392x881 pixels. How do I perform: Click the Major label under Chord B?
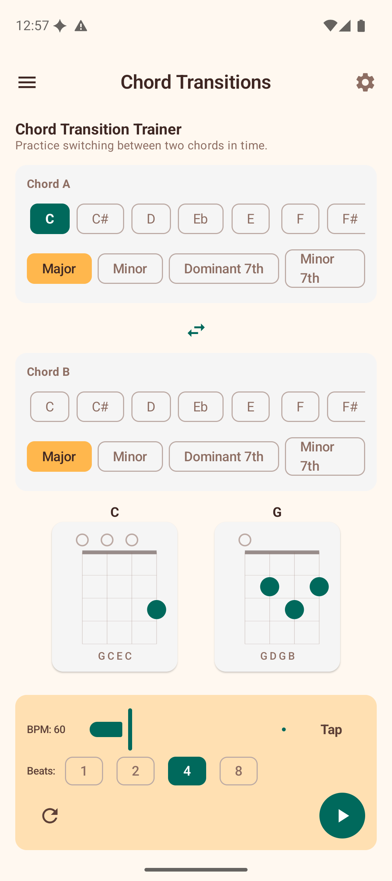[x=59, y=456]
